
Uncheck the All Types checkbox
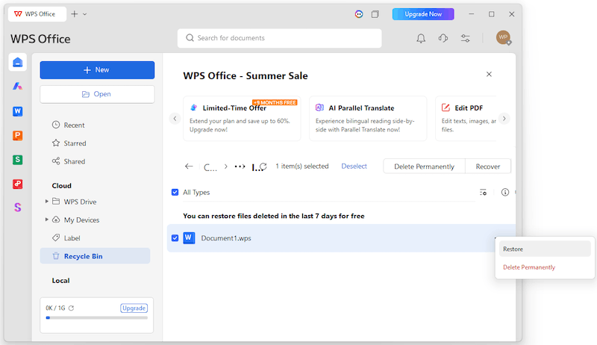pyautogui.click(x=175, y=193)
